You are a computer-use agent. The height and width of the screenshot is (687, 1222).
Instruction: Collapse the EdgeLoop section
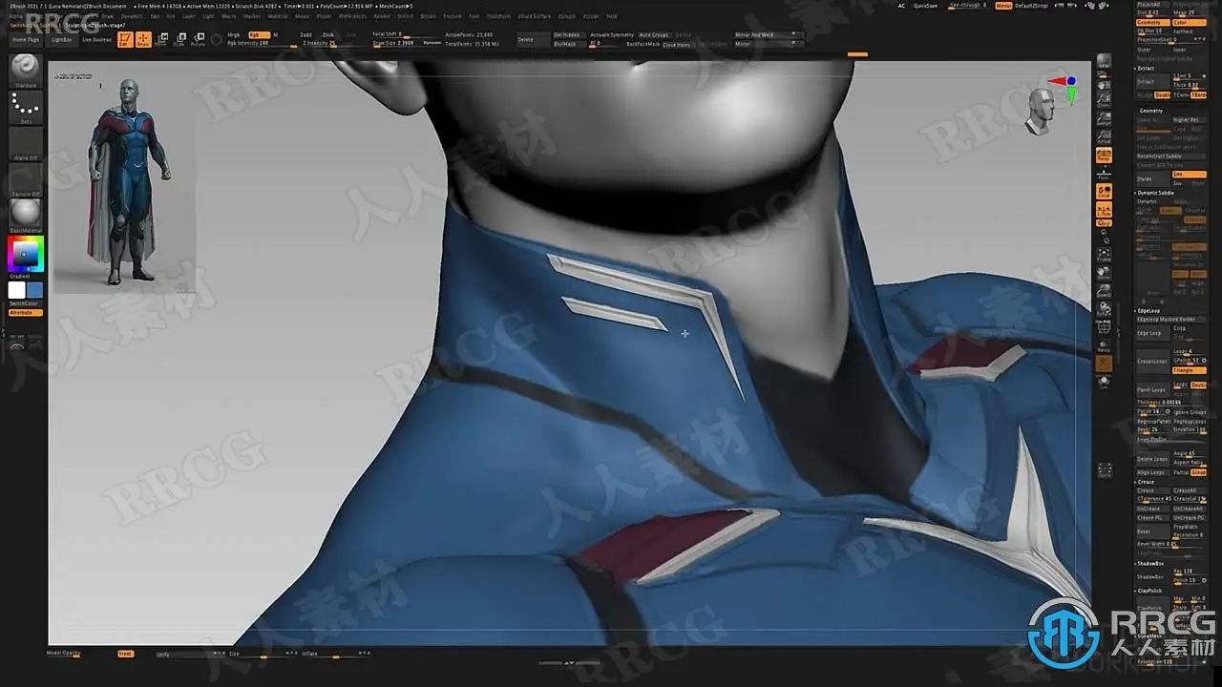1148,310
